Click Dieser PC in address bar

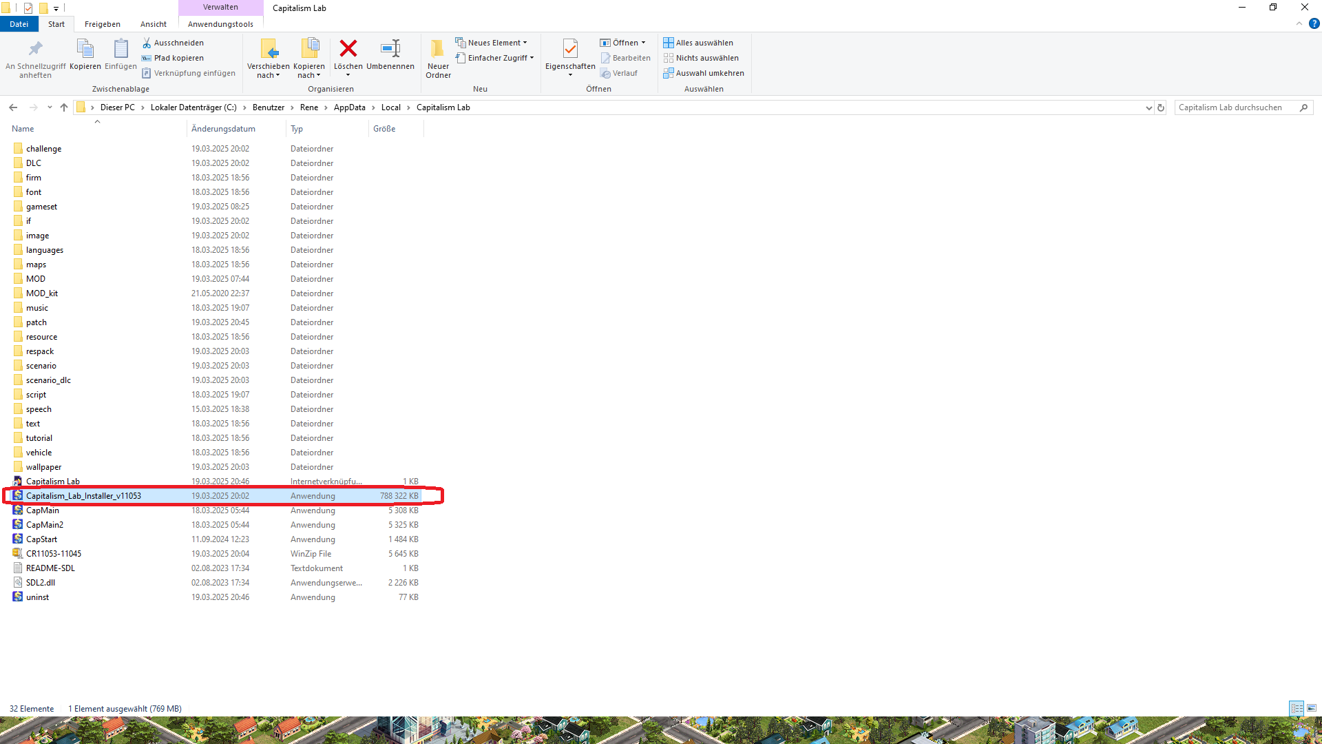118,107
